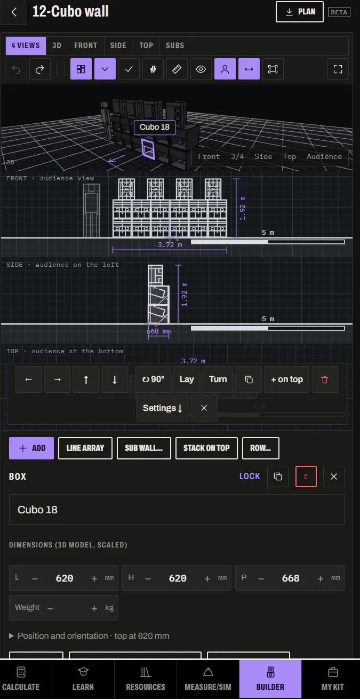
Task: Decrease the L dimension value
Action: tap(35, 578)
